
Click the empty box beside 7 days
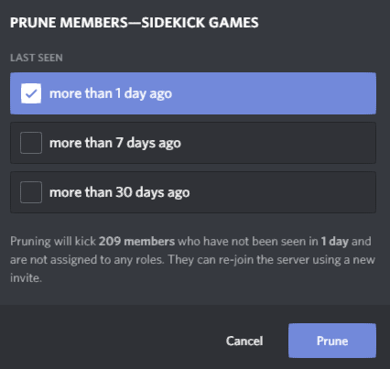coord(31,143)
